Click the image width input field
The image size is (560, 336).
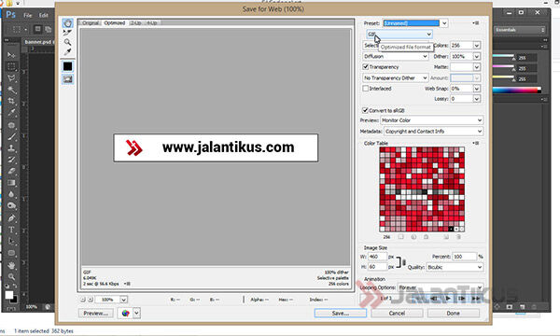[x=377, y=257]
